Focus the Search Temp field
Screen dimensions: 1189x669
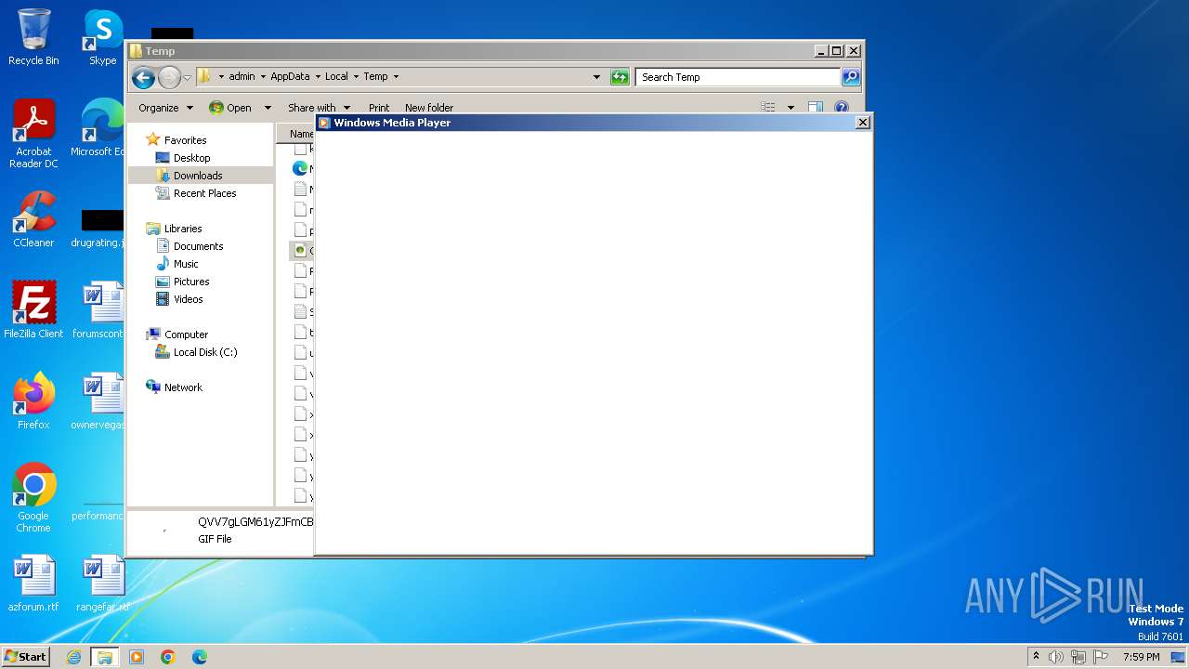[x=738, y=77]
